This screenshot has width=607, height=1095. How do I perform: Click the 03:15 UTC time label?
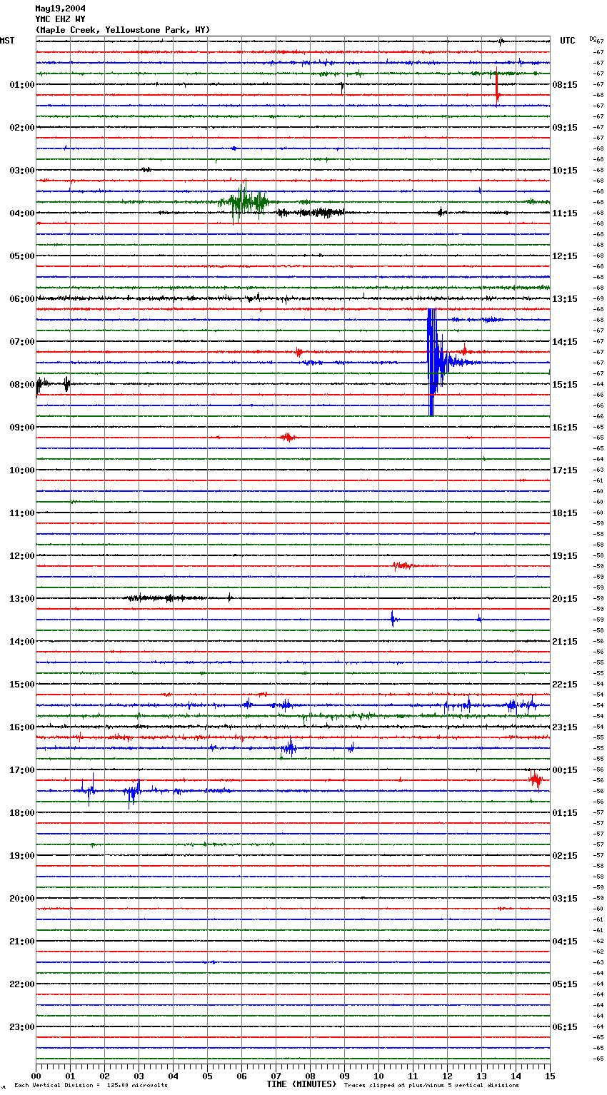(x=565, y=899)
